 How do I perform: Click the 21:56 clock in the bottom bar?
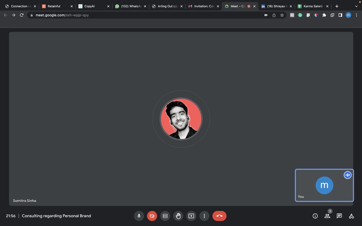click(x=11, y=216)
